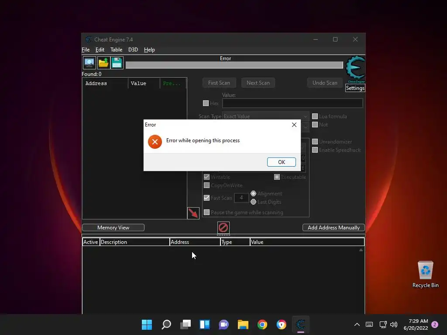Click the floppy disk save icon
This screenshot has height=335, width=447.
117,63
